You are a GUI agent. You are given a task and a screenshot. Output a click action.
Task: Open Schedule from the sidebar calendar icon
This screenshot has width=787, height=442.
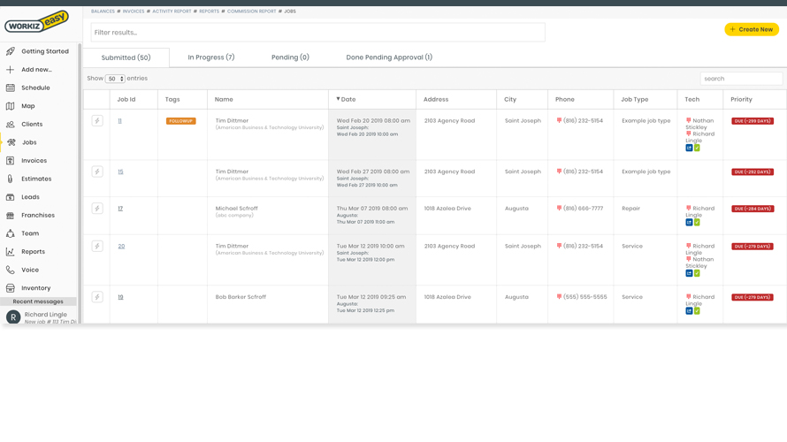11,88
